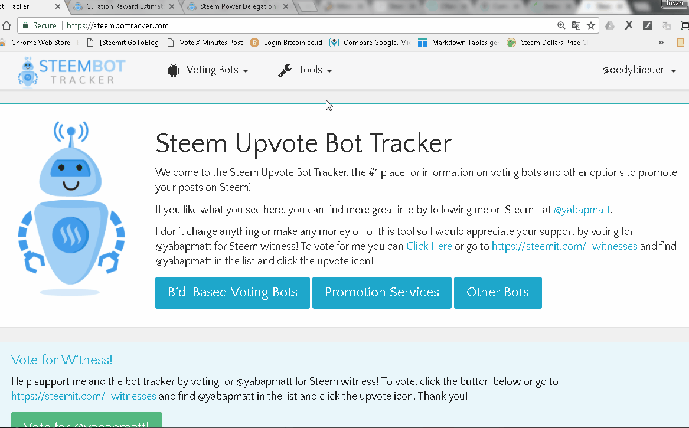Click the 'Vote for Witness!' heading
The image size is (689, 428).
[x=62, y=360]
